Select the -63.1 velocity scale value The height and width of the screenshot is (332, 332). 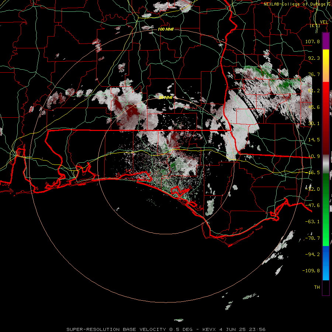click(x=313, y=222)
